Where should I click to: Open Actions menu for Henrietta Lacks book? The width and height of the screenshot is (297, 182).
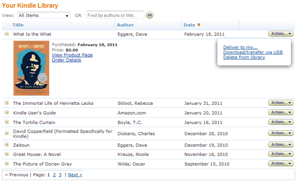tap(281, 103)
